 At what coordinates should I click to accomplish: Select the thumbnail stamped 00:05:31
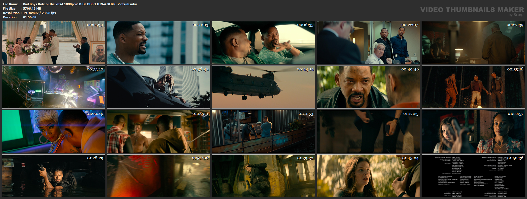(53, 42)
